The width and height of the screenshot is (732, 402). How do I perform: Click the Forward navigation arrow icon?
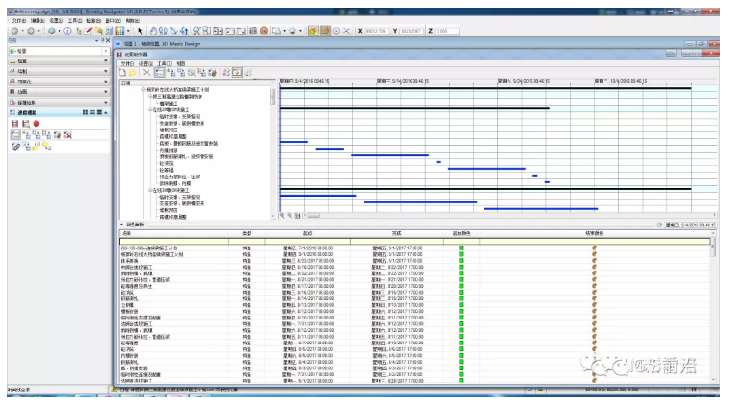pos(31,31)
